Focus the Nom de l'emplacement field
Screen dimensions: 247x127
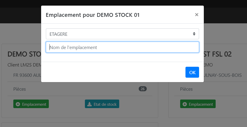(x=122, y=47)
